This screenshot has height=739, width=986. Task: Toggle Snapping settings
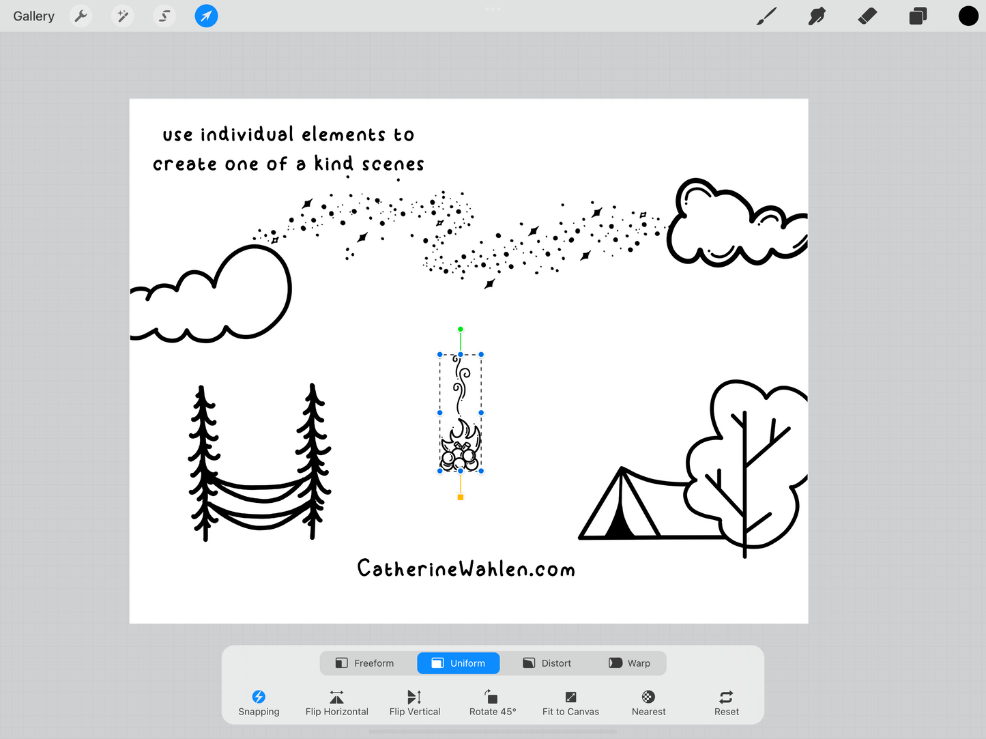click(259, 702)
